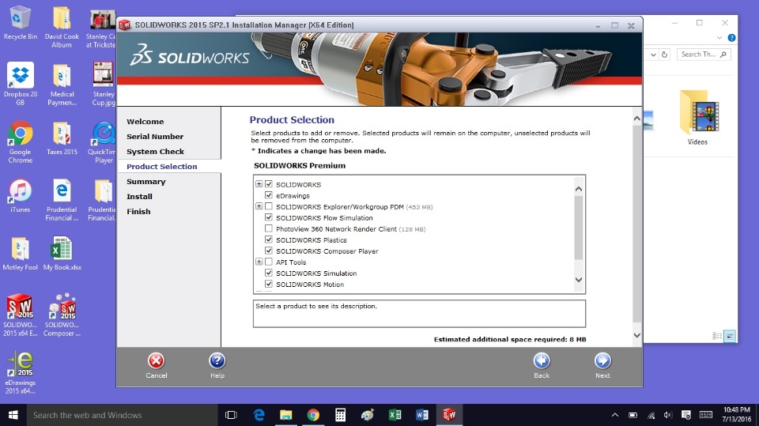Open Word from the taskbar
The image size is (759, 426).
tap(421, 415)
